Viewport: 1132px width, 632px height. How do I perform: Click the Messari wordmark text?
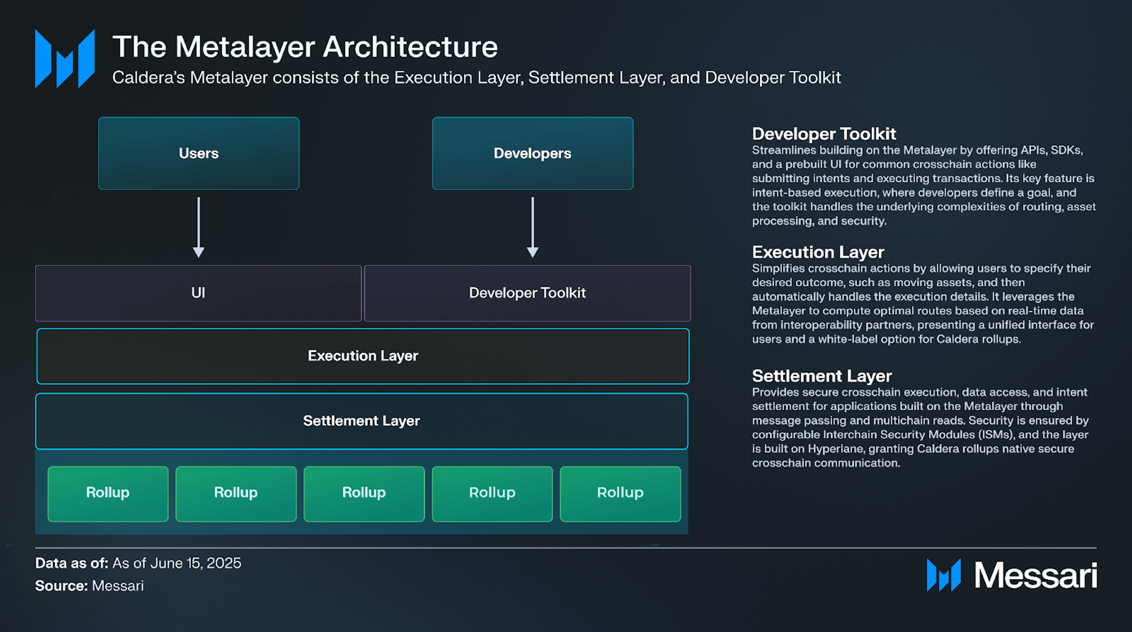pyautogui.click(x=1035, y=575)
